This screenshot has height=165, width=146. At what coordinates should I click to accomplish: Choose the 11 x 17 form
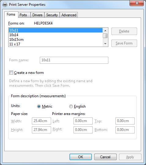tap(56, 44)
